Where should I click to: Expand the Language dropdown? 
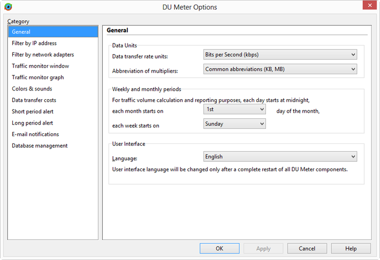[280, 157]
